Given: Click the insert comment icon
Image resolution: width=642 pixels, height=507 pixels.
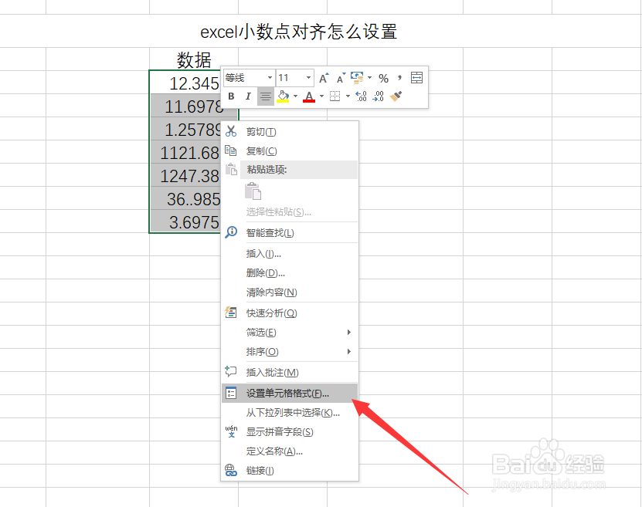Looking at the screenshot, I should (231, 371).
